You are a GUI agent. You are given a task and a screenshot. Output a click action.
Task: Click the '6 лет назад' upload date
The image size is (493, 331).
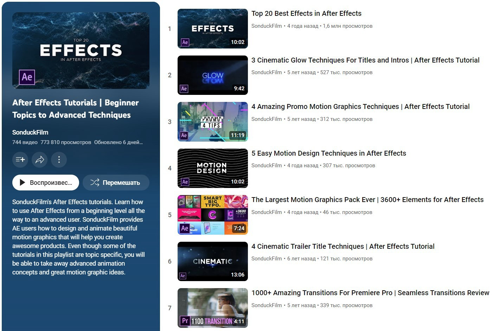point(301,259)
